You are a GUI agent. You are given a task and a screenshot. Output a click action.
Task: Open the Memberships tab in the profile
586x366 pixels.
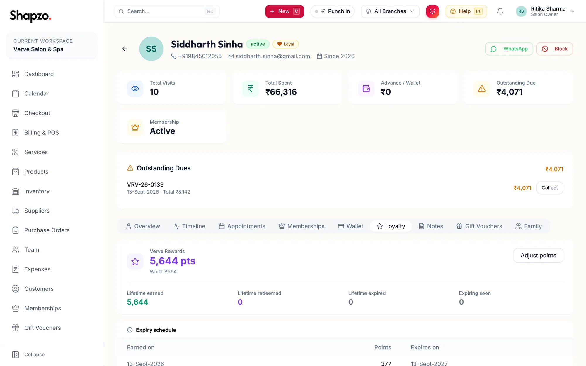coord(301,226)
